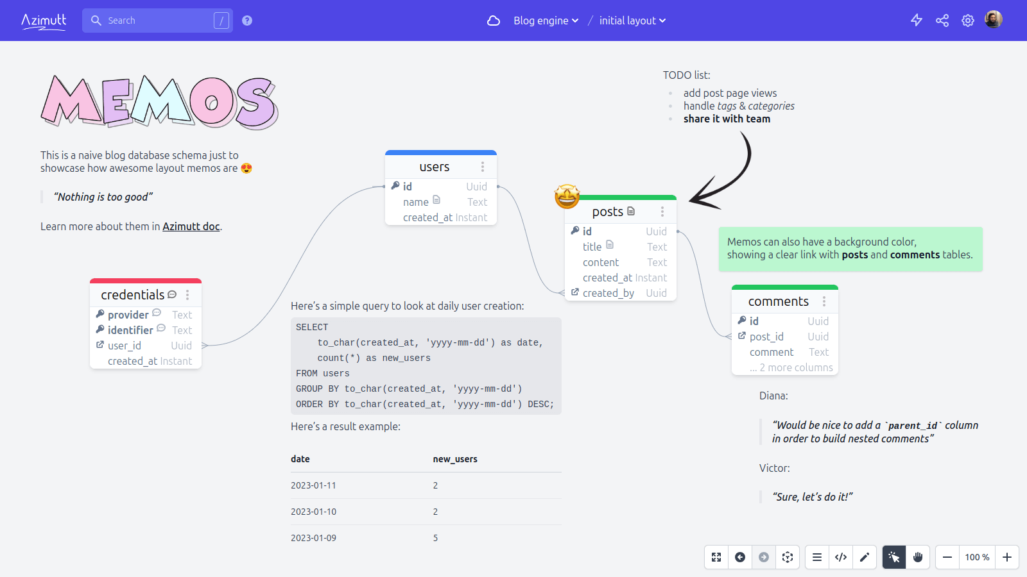1027x577 pixels.
Task: Open the share diagram icon
Action: point(942,21)
